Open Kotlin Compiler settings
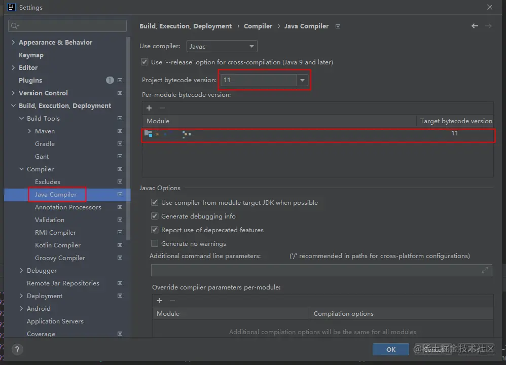 pos(58,245)
